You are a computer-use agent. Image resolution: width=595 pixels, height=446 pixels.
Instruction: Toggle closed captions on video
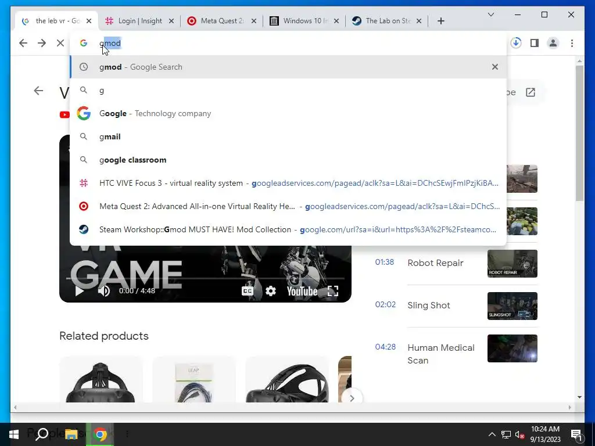pyautogui.click(x=247, y=291)
